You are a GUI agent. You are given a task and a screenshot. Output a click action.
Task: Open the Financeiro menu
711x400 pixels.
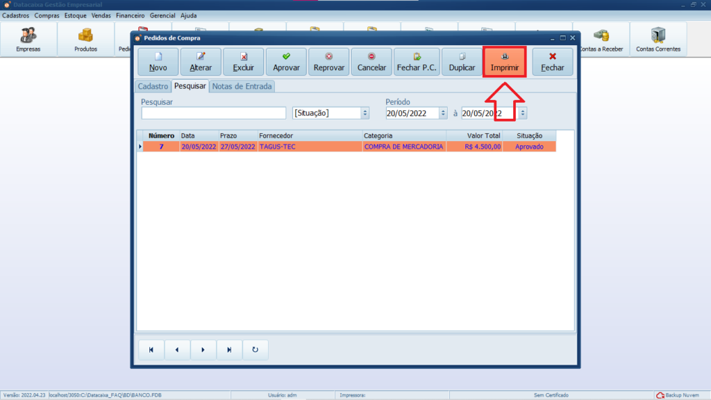pos(130,15)
